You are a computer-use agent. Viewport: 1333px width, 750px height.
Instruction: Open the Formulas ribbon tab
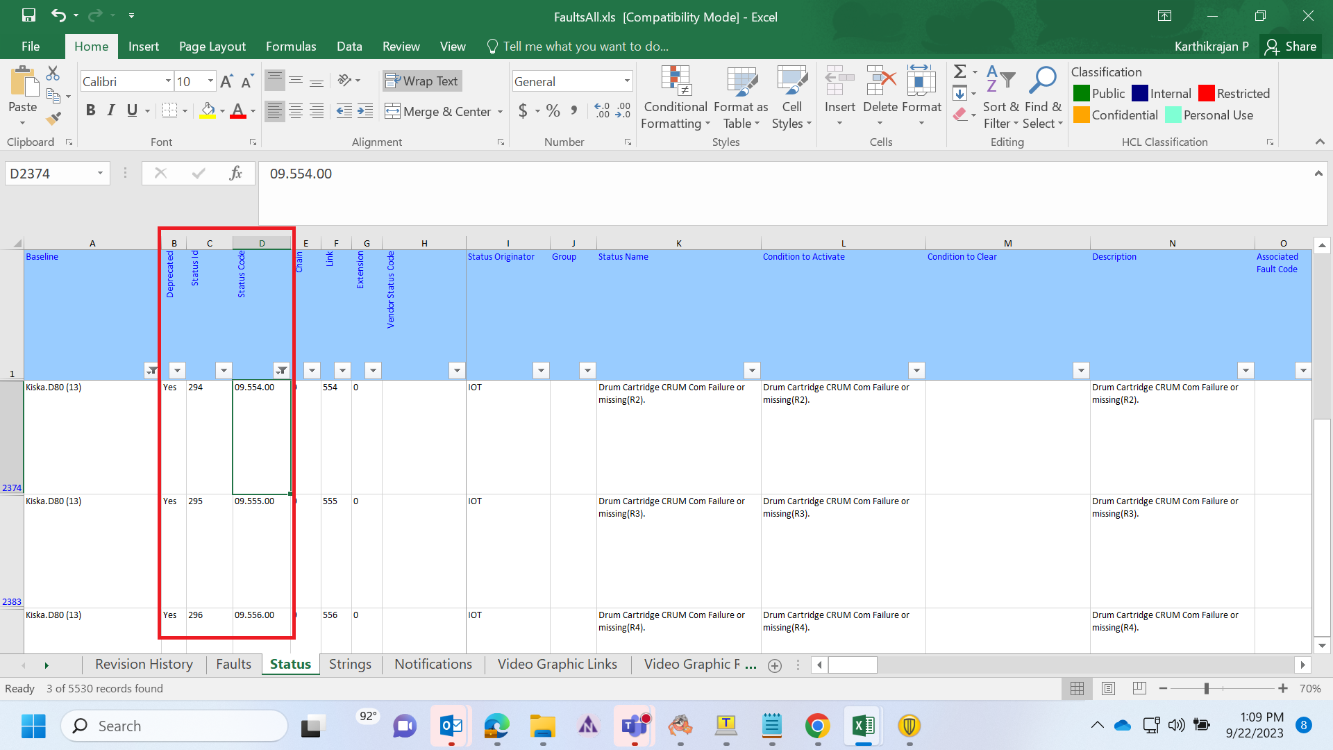pos(290,47)
